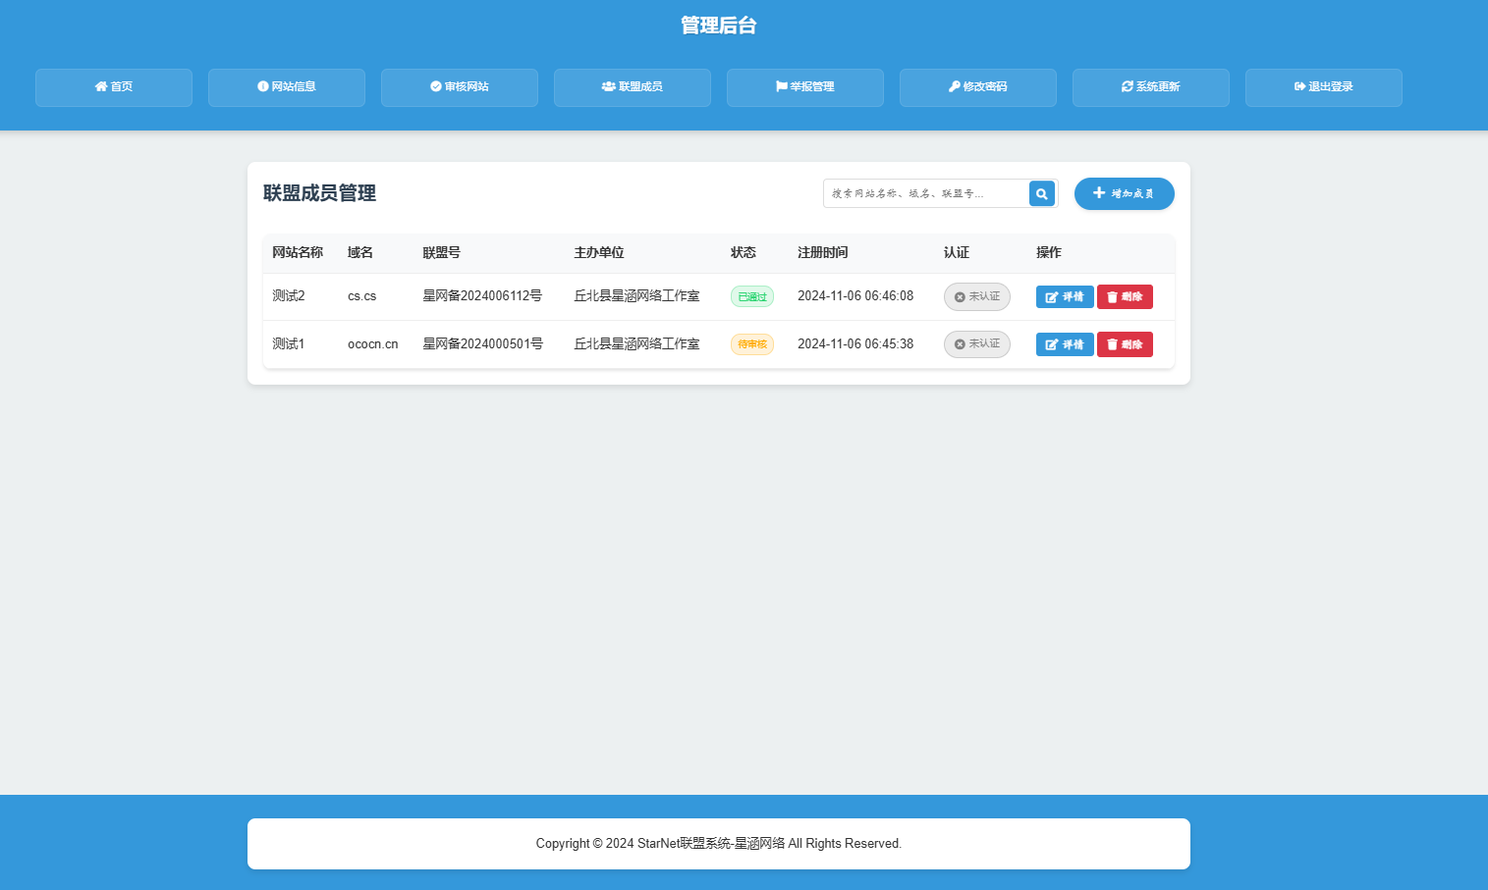Click 待审核 status badge for 测试1
This screenshot has height=890, width=1488.
click(752, 344)
